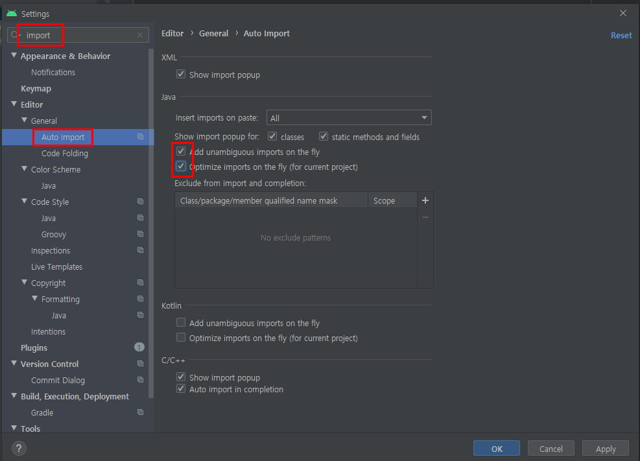Click the search magnifier icon in settings

15,35
